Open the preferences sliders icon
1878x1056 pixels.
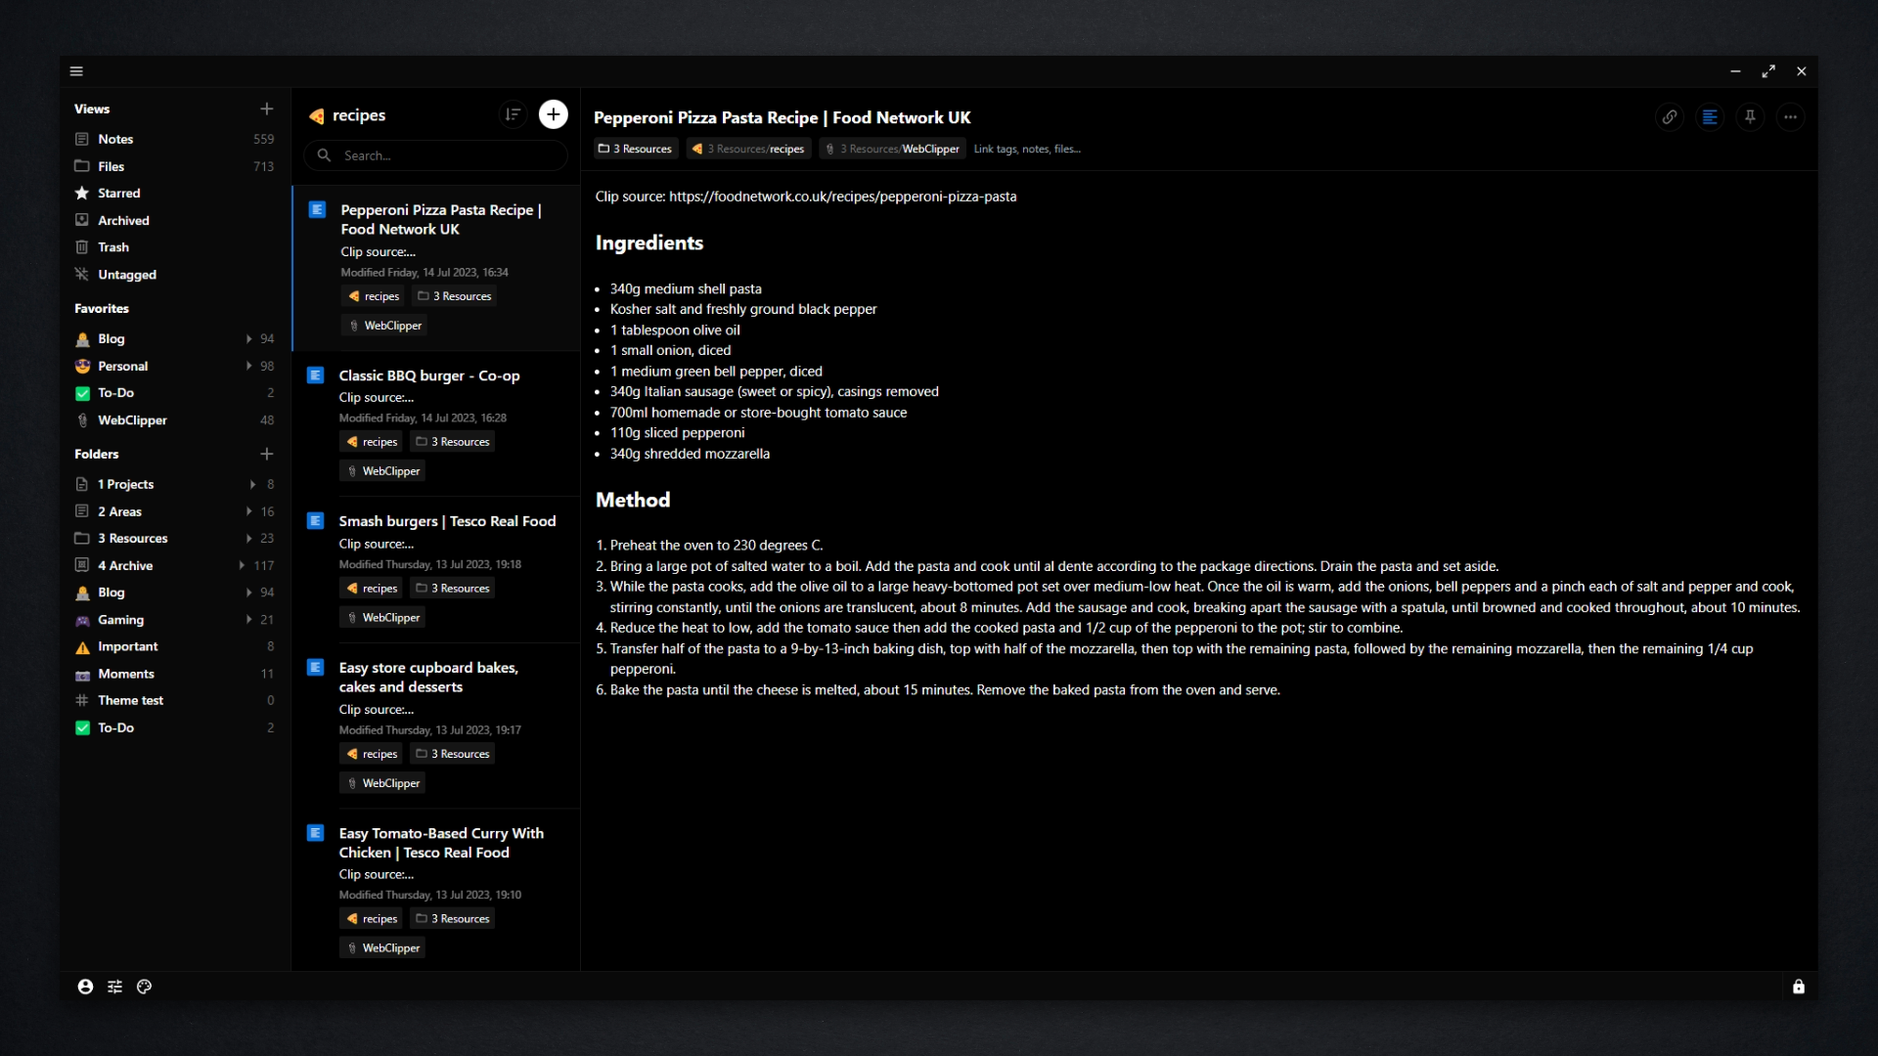pyautogui.click(x=114, y=987)
